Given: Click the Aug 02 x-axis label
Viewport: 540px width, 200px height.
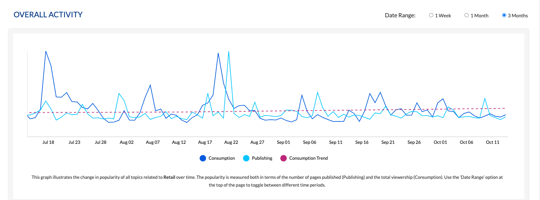Looking at the screenshot, I should point(126,142).
